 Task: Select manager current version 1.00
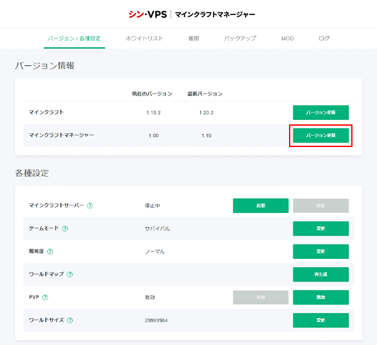click(x=153, y=136)
